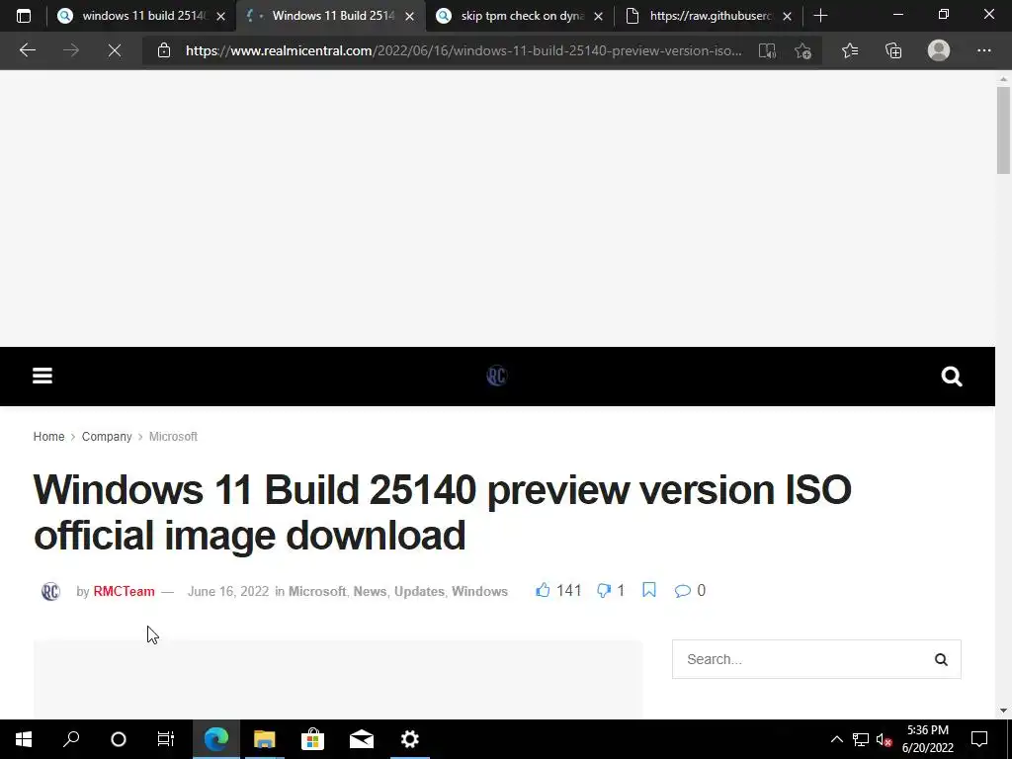Image resolution: width=1012 pixels, height=759 pixels.
Task: Click the Company breadcrumb link
Action: (x=107, y=436)
